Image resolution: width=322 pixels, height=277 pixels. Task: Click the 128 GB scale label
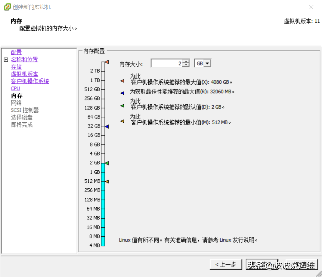click(x=92, y=108)
